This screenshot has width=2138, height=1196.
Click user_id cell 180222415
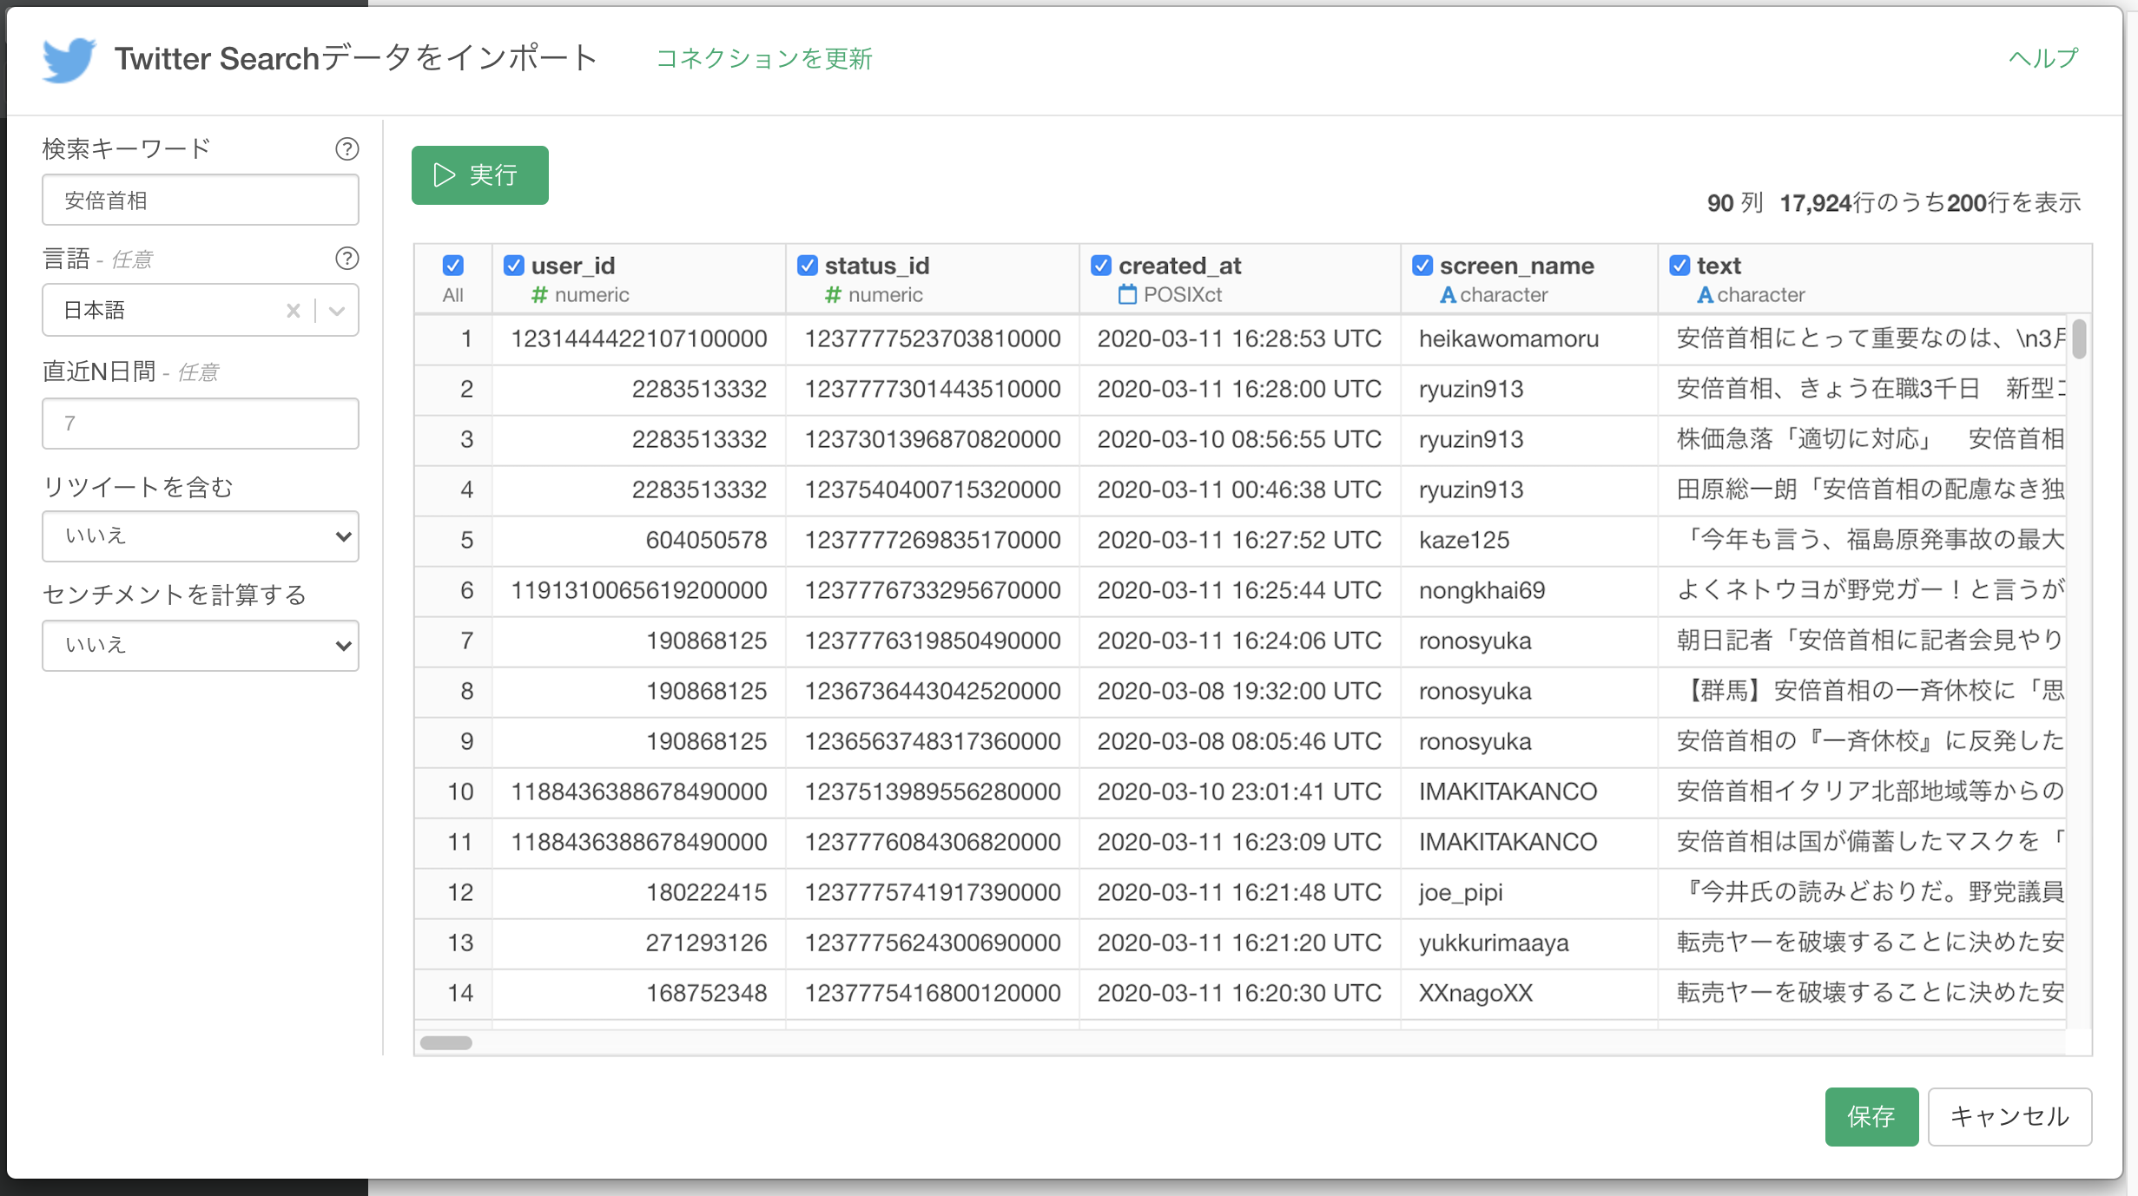click(x=639, y=893)
